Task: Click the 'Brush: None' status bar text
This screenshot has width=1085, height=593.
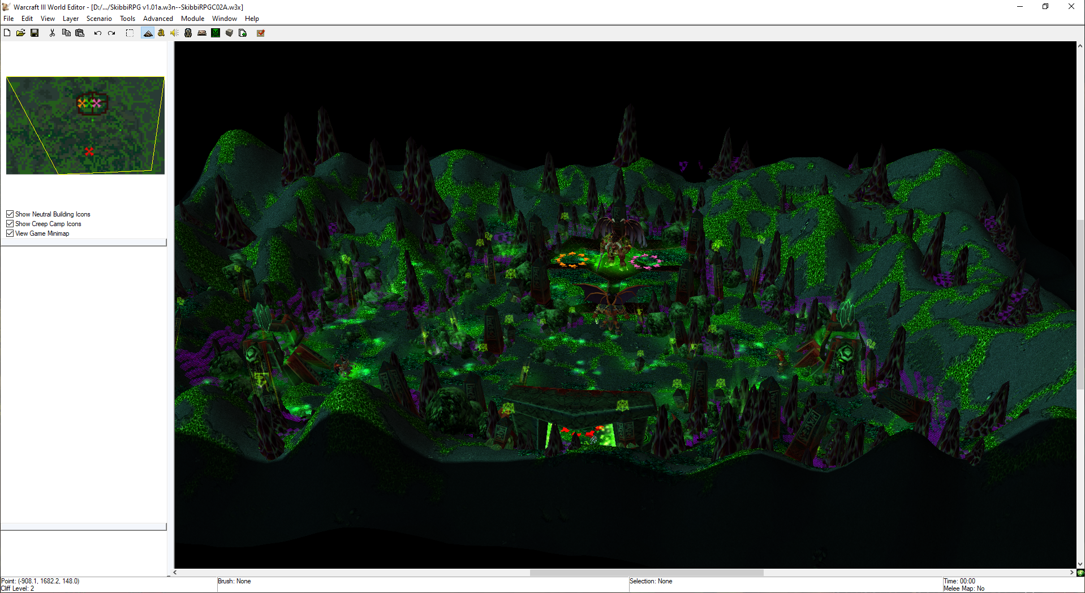Action: (x=234, y=581)
